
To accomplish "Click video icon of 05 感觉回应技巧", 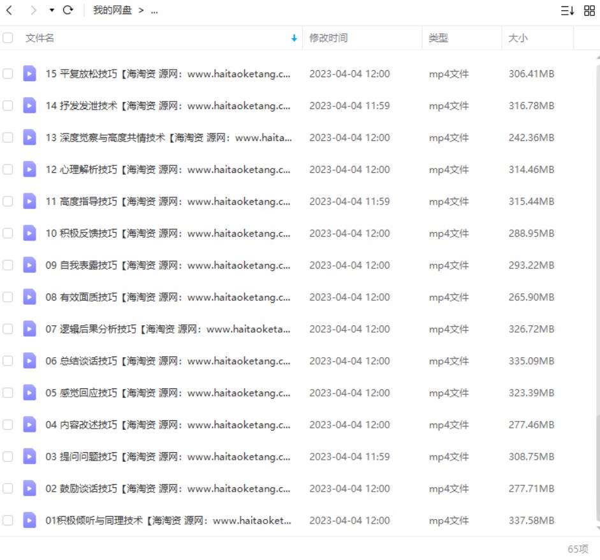I will point(29,392).
